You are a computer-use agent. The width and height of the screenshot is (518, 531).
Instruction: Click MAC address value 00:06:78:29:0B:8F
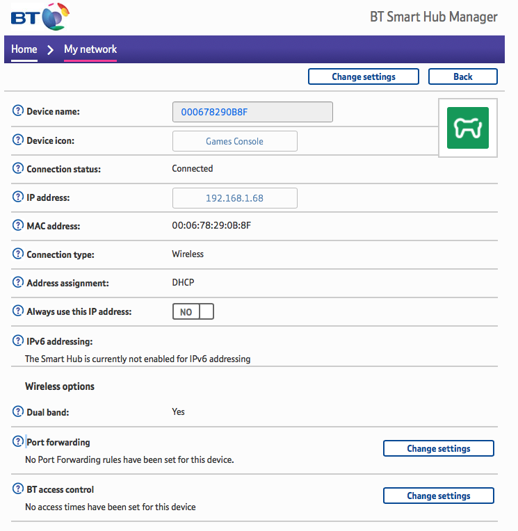tap(211, 225)
